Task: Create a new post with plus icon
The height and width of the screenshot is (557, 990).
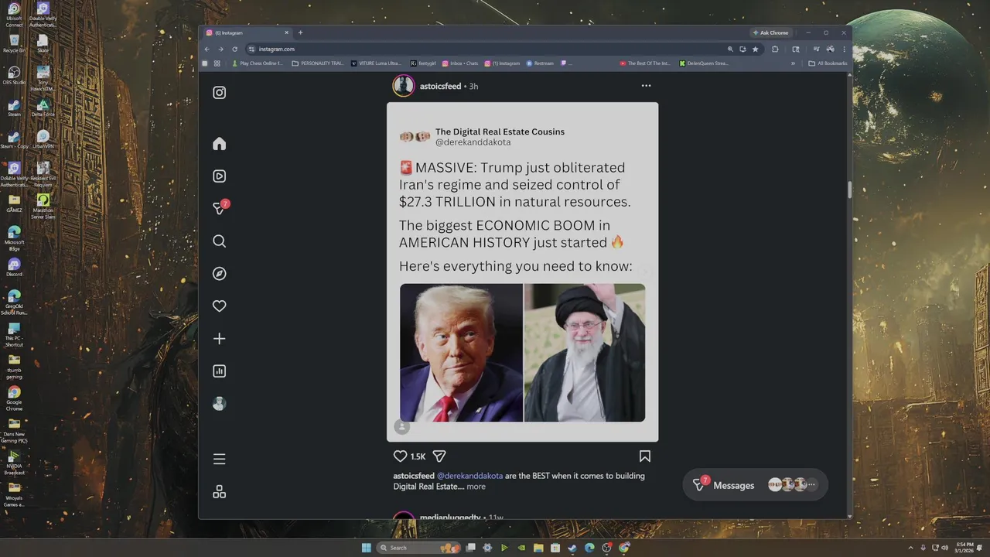Action: pyautogui.click(x=220, y=339)
